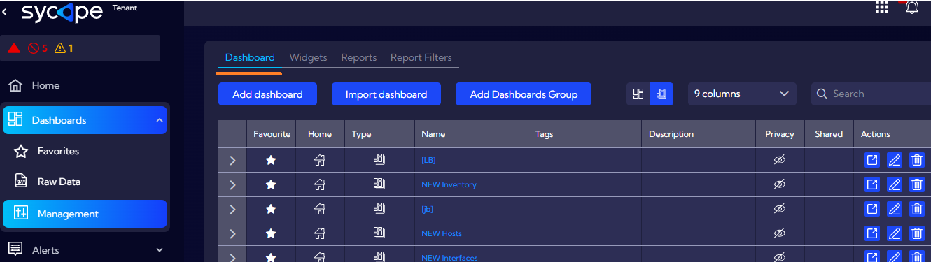Set NEW Hosts as home dashboard
Image resolution: width=931 pixels, height=262 pixels.
pos(320,233)
